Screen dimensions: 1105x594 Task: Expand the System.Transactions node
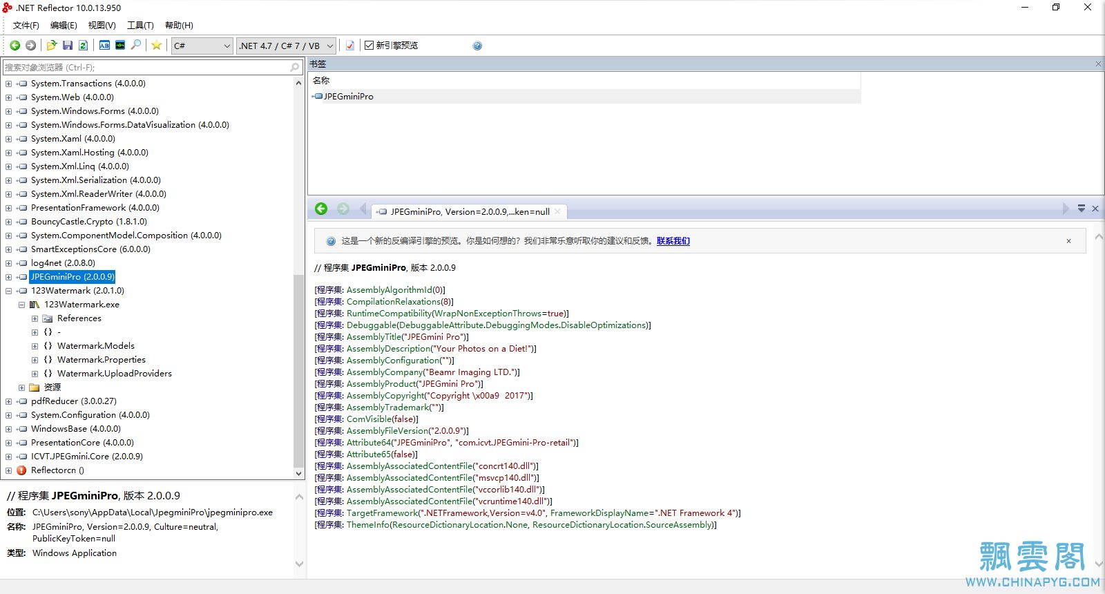[8, 84]
